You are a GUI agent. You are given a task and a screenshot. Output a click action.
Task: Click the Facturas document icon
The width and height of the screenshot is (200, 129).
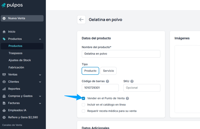click(x=4, y=103)
